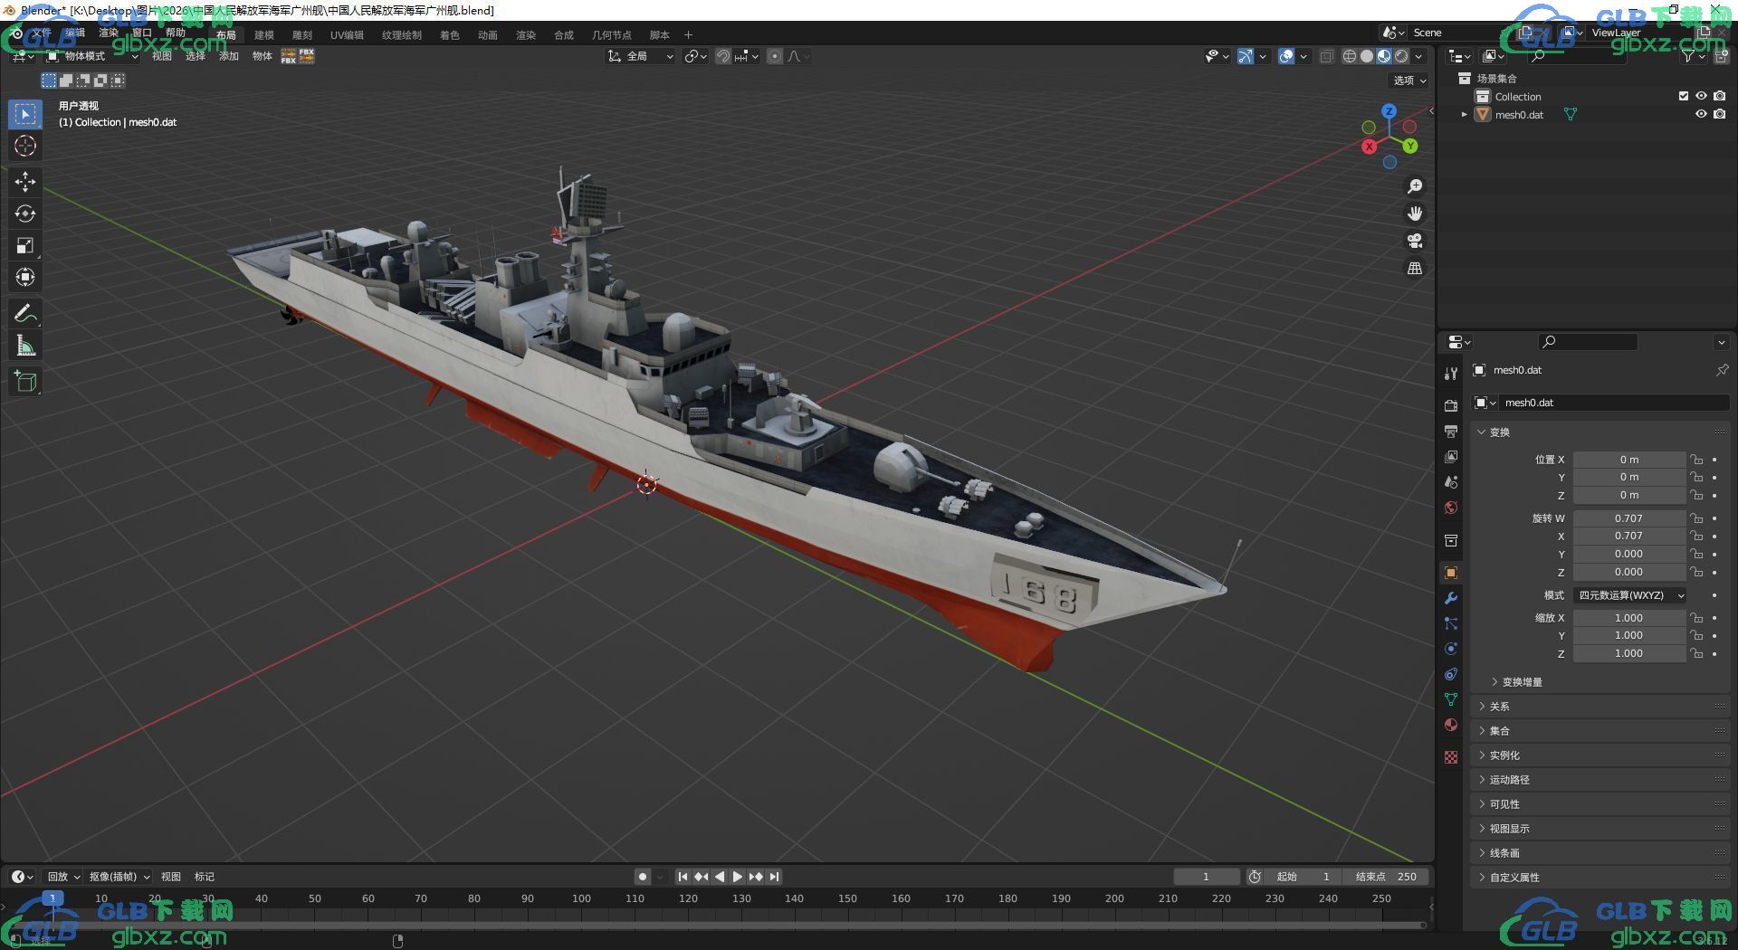The height and width of the screenshot is (950, 1738).
Task: Hide mesh0.dat in viewport via eye icon
Action: 1701,114
